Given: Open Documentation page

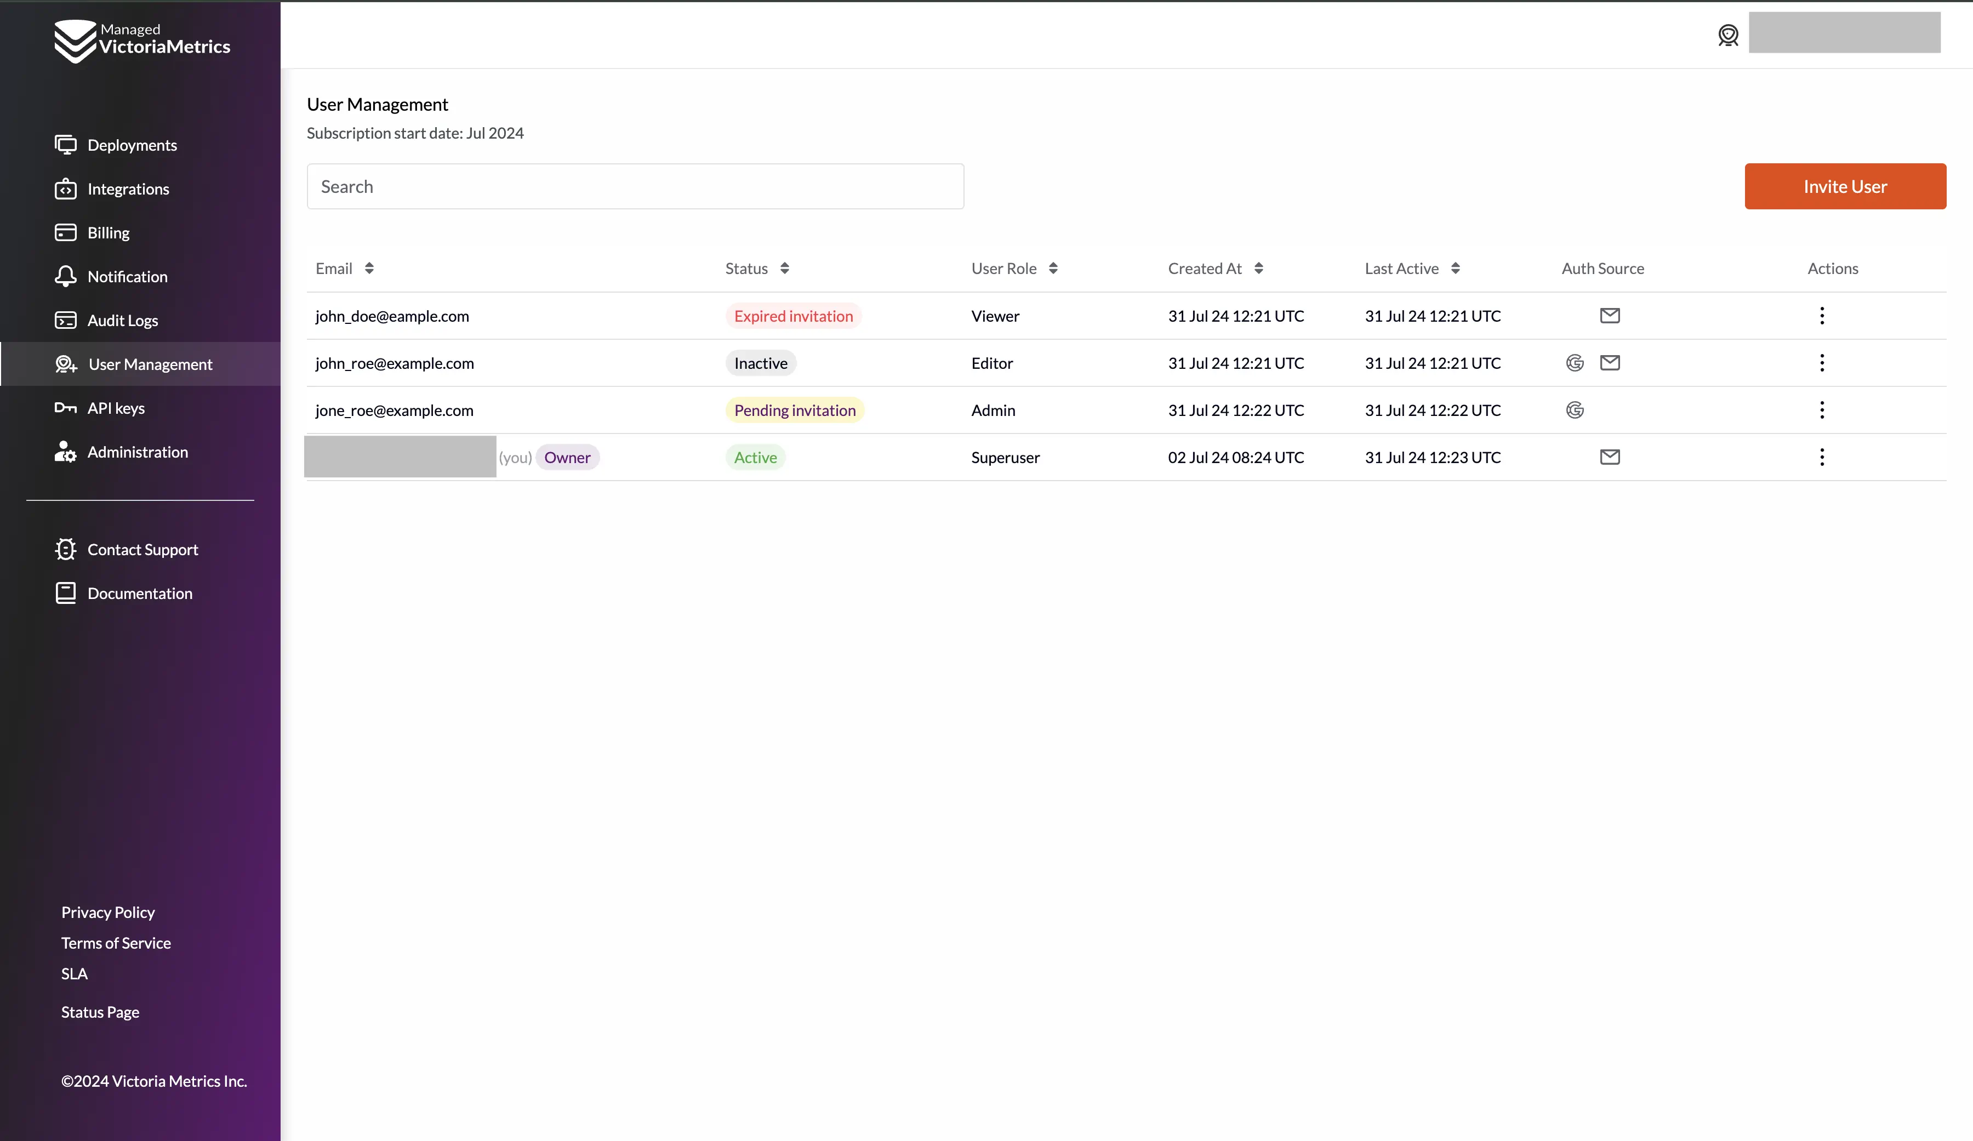Looking at the screenshot, I should click(x=140, y=592).
